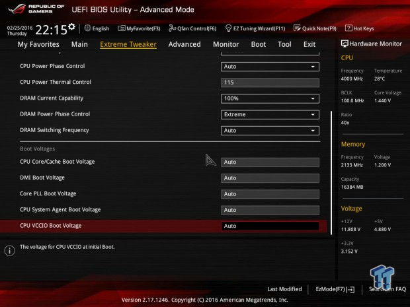Image resolution: width=410 pixels, height=307 pixels.
Task: Switch to EzMode(F7)
Action: pyautogui.click(x=335, y=289)
